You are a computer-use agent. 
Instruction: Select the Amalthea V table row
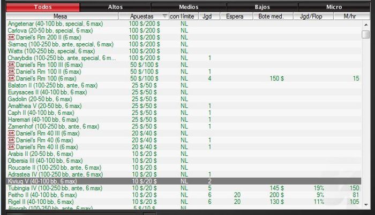coord(184,106)
